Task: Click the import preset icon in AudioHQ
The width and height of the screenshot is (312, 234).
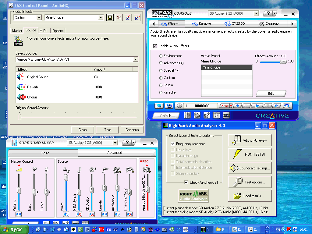Action: [128, 18]
